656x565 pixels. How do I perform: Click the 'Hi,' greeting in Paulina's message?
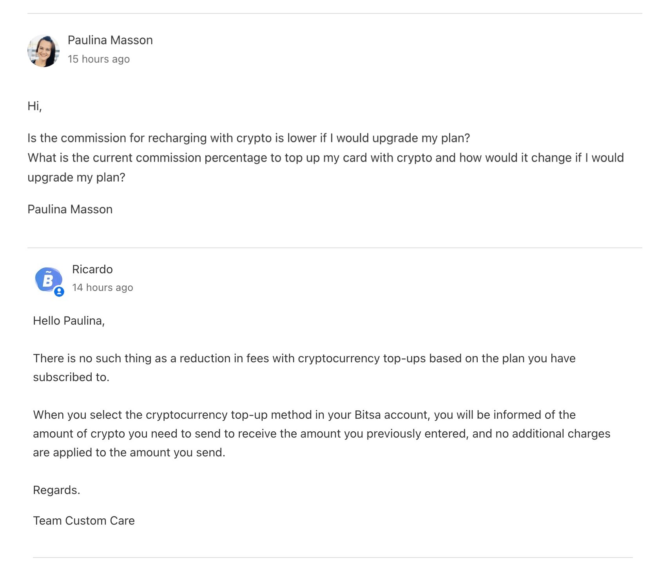coord(34,106)
